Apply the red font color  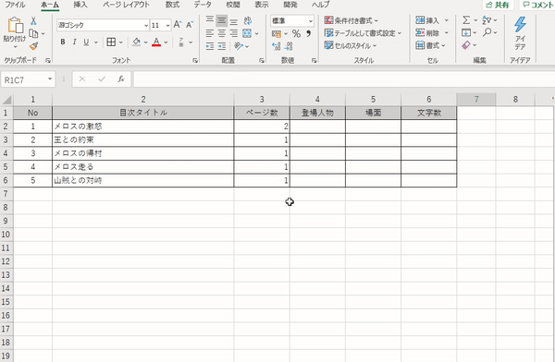tap(156, 42)
